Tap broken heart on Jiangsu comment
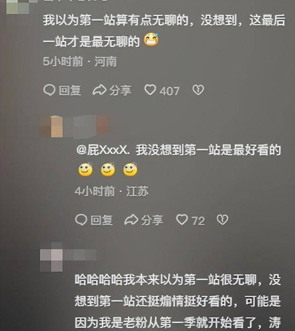This screenshot has height=331, width=295. tap(223, 220)
